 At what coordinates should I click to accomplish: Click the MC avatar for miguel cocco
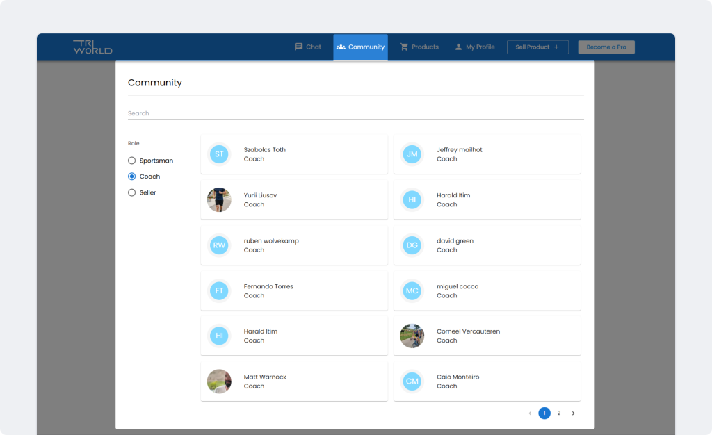[412, 290]
